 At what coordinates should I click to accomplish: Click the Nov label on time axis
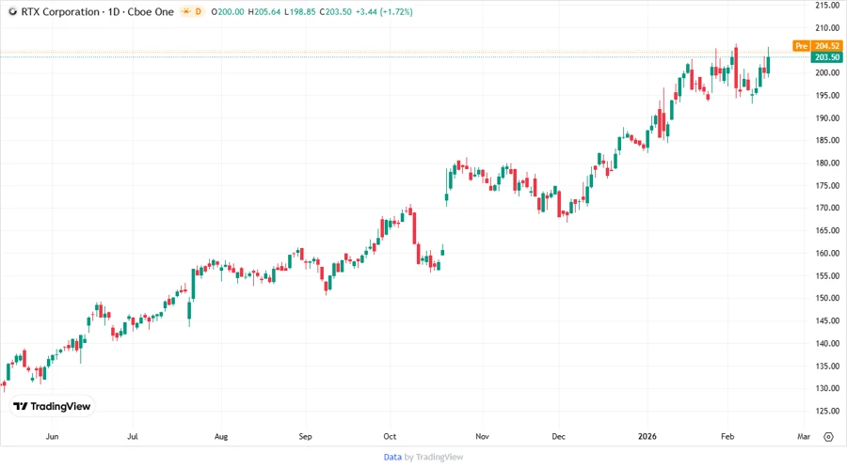click(482, 436)
